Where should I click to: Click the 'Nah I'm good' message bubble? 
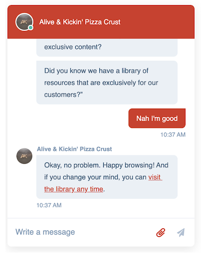point(157,119)
